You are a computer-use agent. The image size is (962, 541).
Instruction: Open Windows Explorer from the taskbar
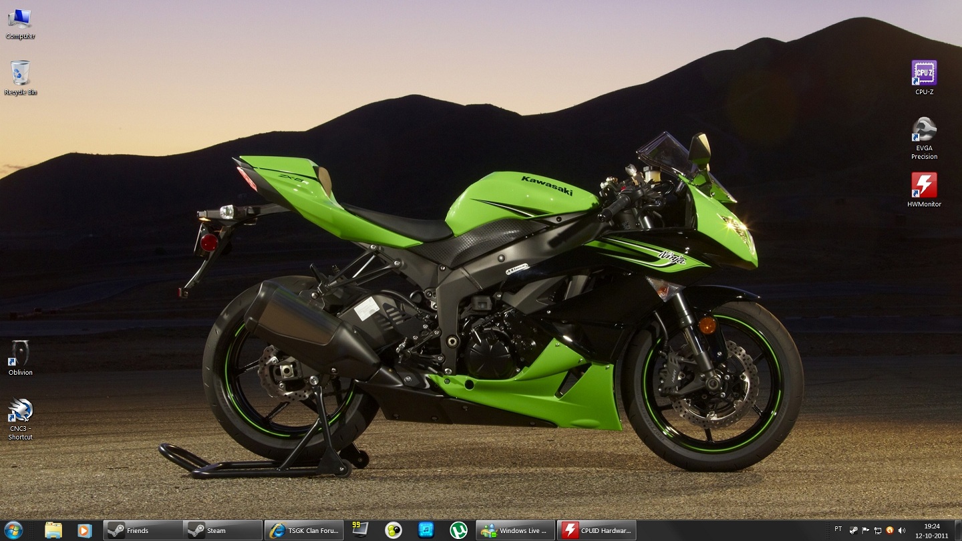pyautogui.click(x=55, y=530)
